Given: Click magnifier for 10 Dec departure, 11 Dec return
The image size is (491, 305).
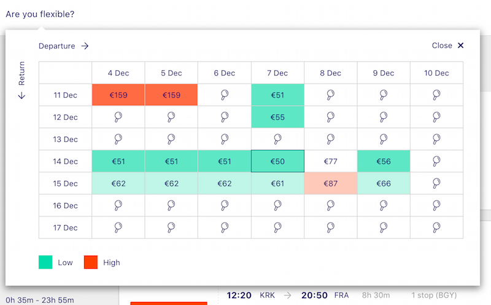Looking at the screenshot, I should (x=436, y=95).
